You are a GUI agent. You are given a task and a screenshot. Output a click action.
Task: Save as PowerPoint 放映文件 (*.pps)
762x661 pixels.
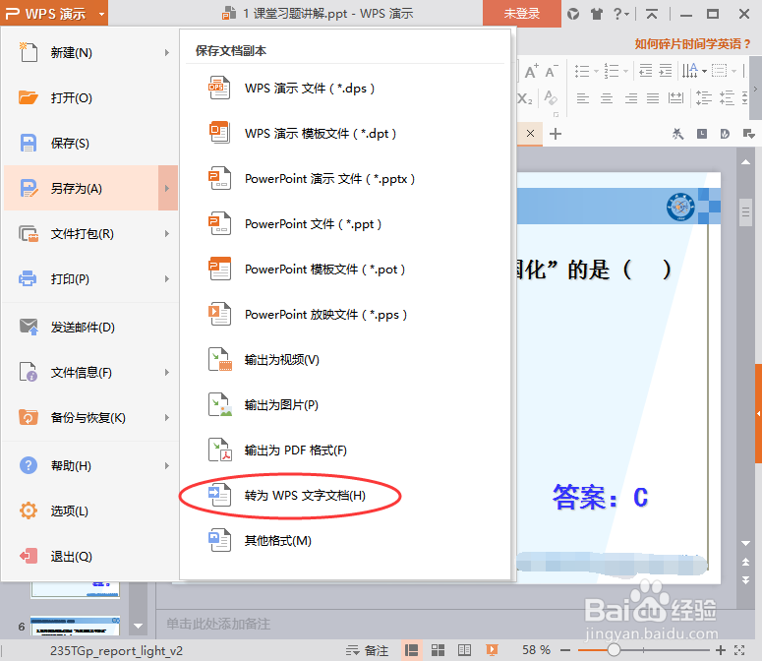(x=345, y=314)
